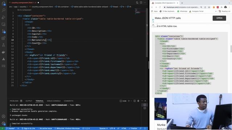Bookmark page with star icon in browser
Screen dimensions: 232x130
[x=209, y=7]
